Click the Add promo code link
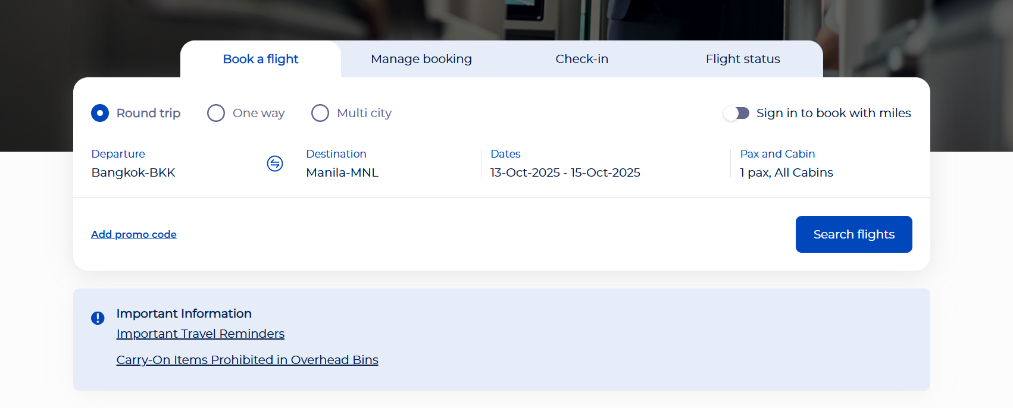 click(134, 234)
